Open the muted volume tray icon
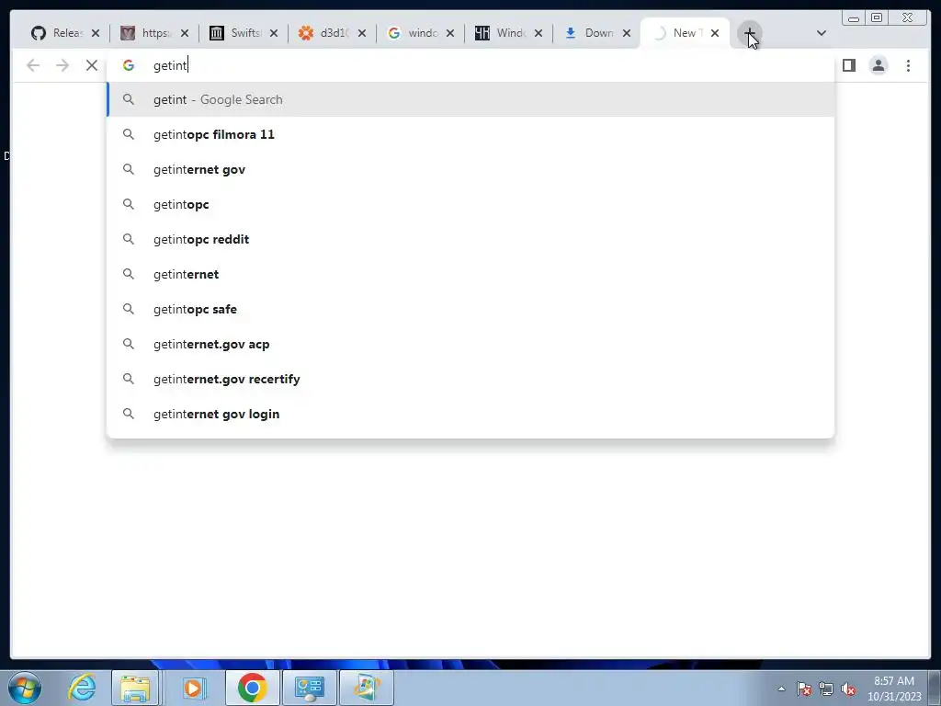 click(x=848, y=689)
